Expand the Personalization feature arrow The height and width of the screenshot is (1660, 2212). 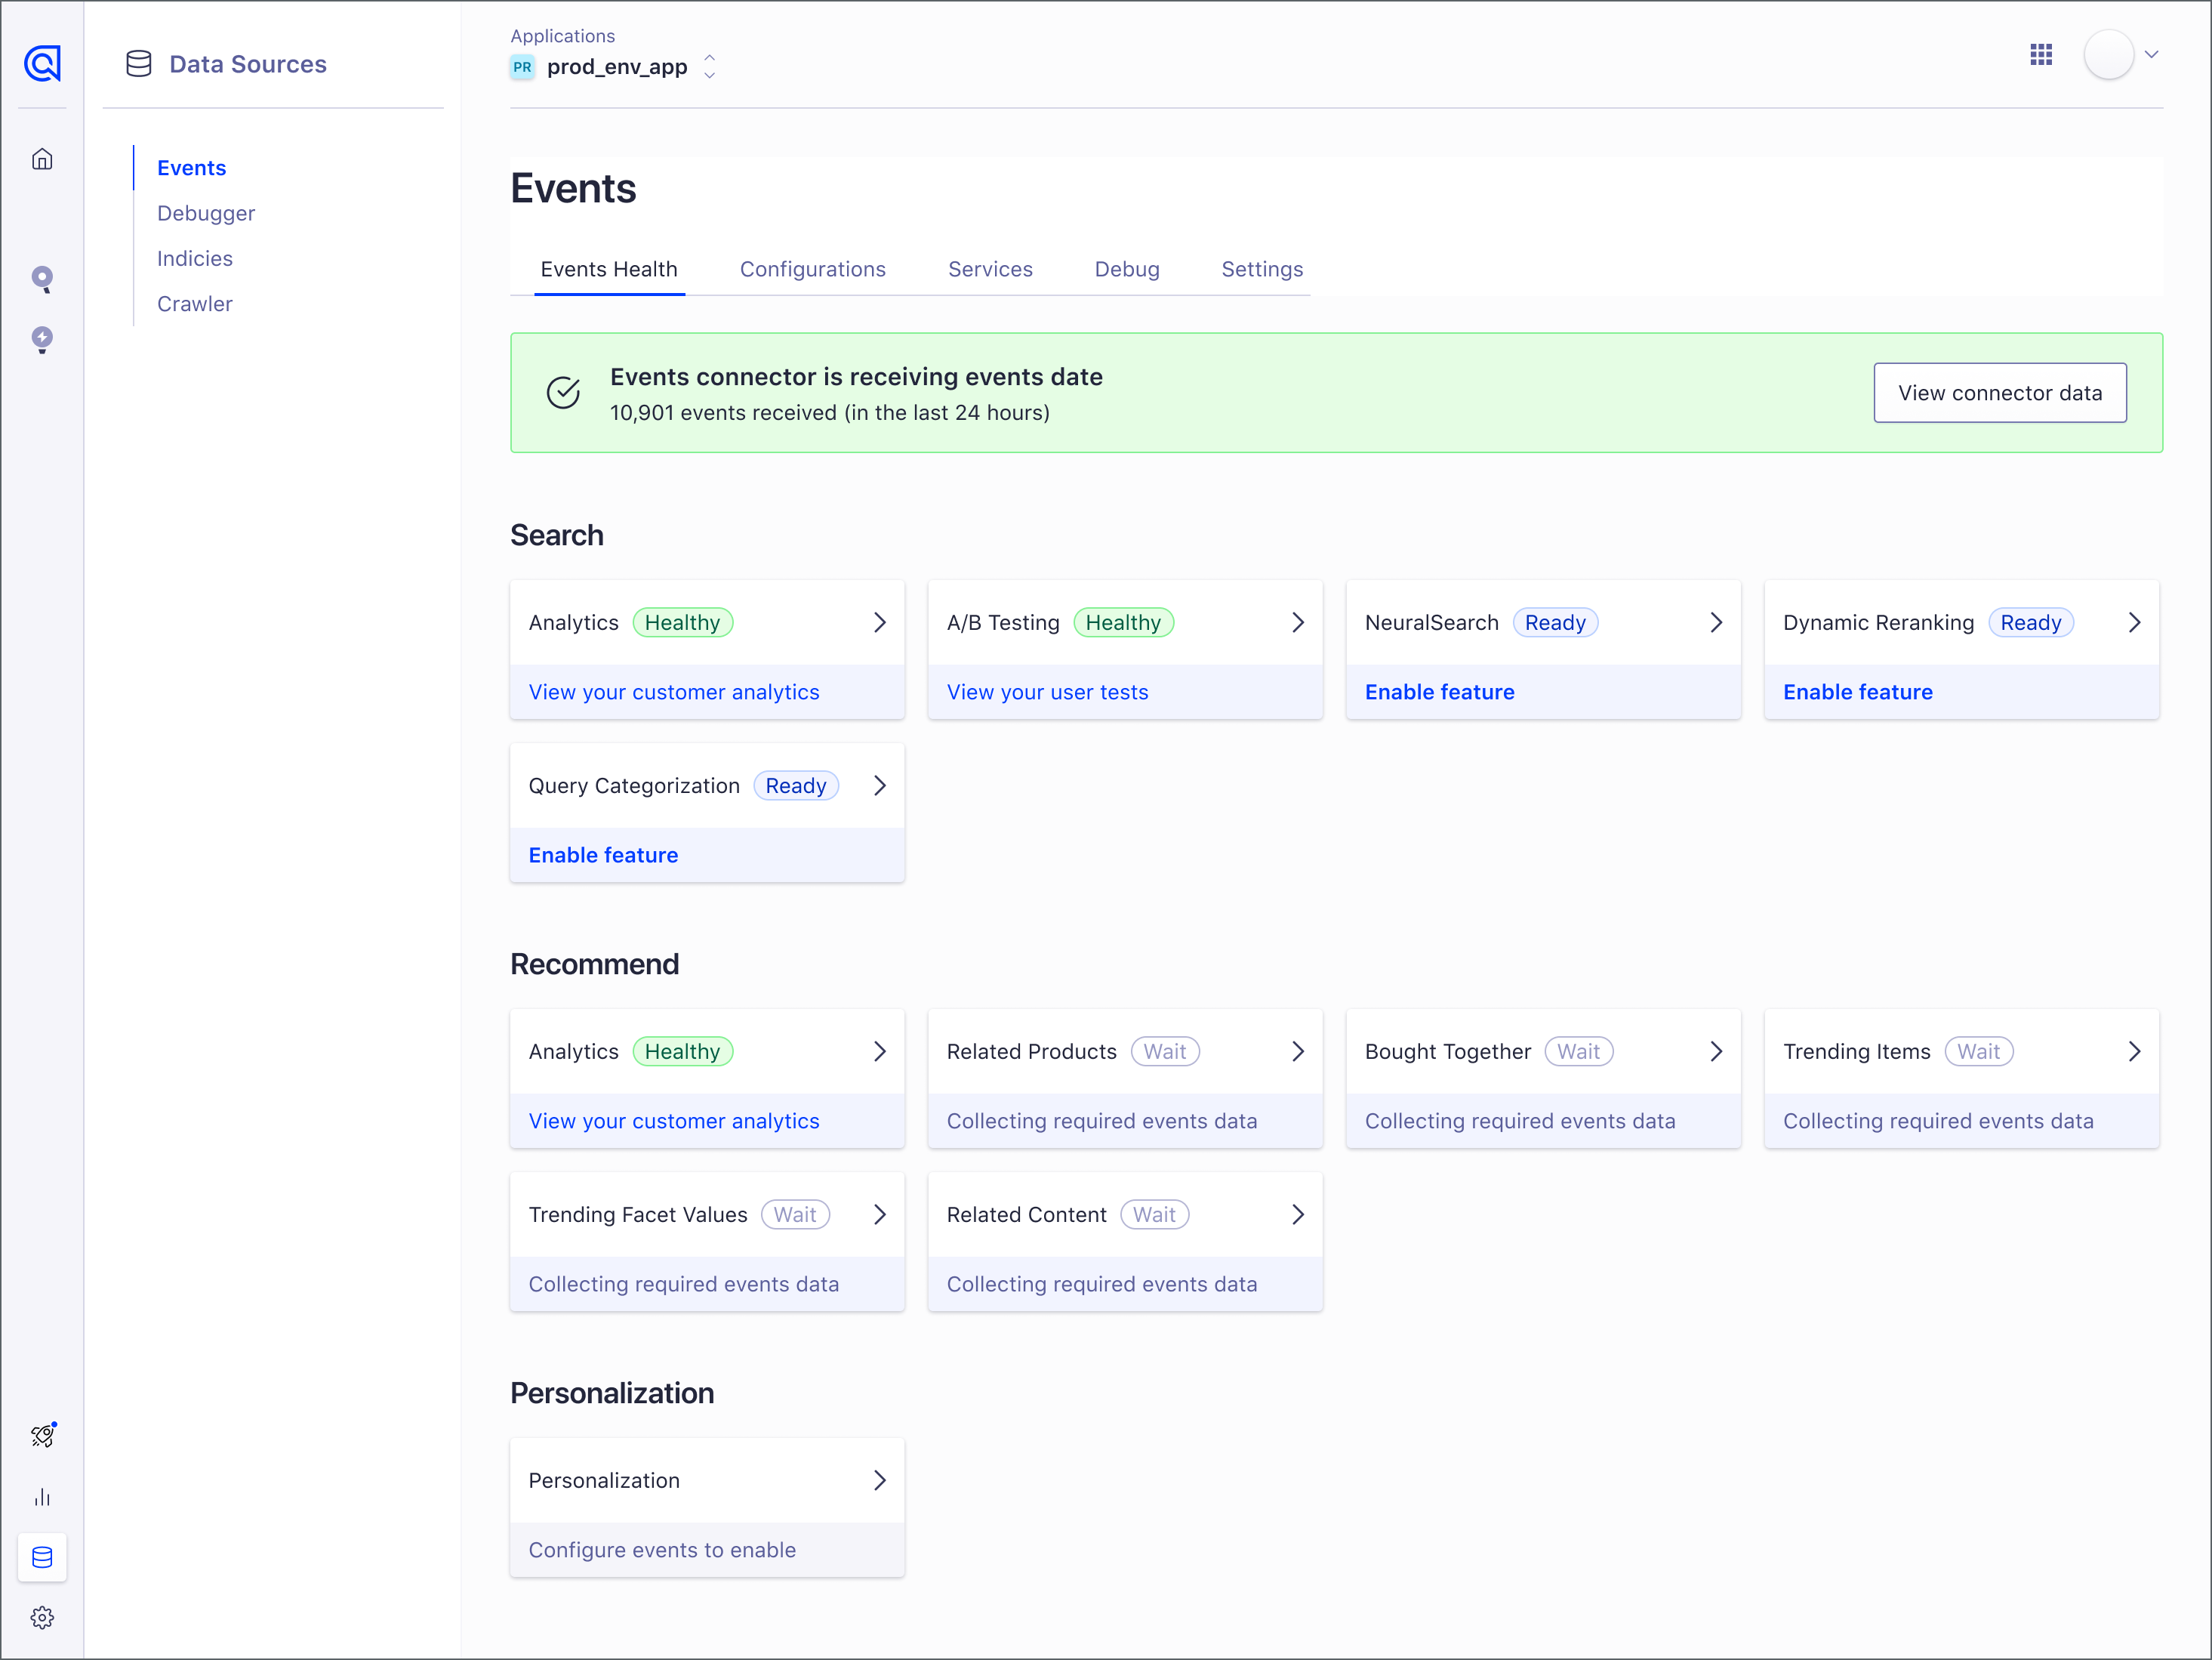coord(880,1480)
